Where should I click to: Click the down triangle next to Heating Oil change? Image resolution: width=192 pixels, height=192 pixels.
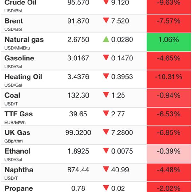(106, 76)
